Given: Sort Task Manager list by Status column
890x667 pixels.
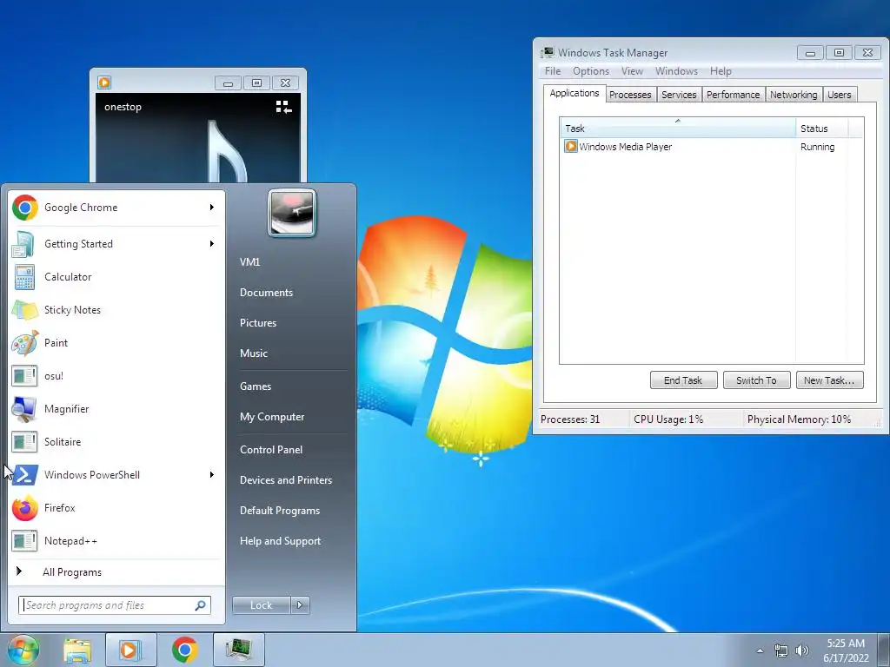Looking at the screenshot, I should [822, 129].
